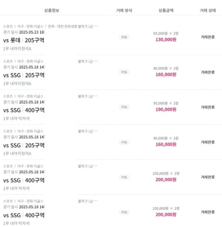Image resolution: width=222 pixels, height=227 pixels.
Task: Click 거래완료 status in the 130,000원 row
Action: pyautogui.click(x=208, y=37)
